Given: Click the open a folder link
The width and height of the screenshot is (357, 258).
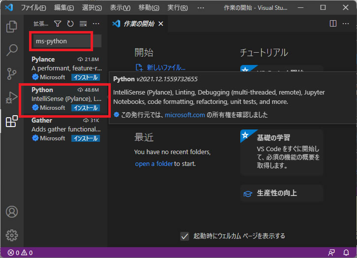Looking at the screenshot, I should [154, 163].
